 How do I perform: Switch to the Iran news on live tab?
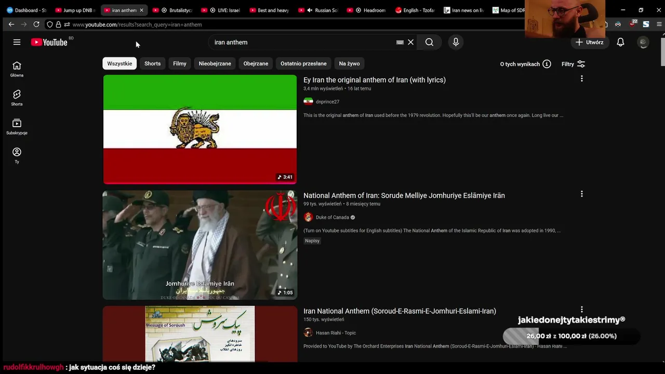pos(464,10)
